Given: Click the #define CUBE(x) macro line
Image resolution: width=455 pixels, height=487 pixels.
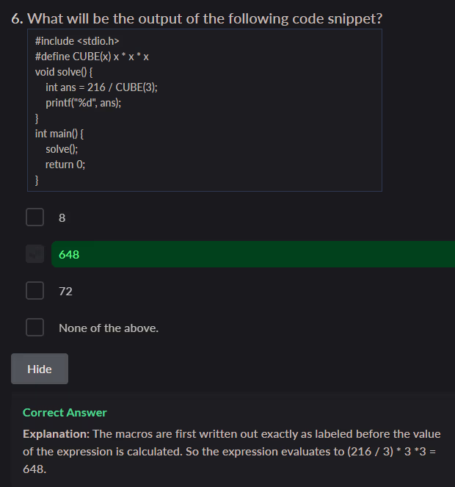Looking at the screenshot, I should 92,56.
